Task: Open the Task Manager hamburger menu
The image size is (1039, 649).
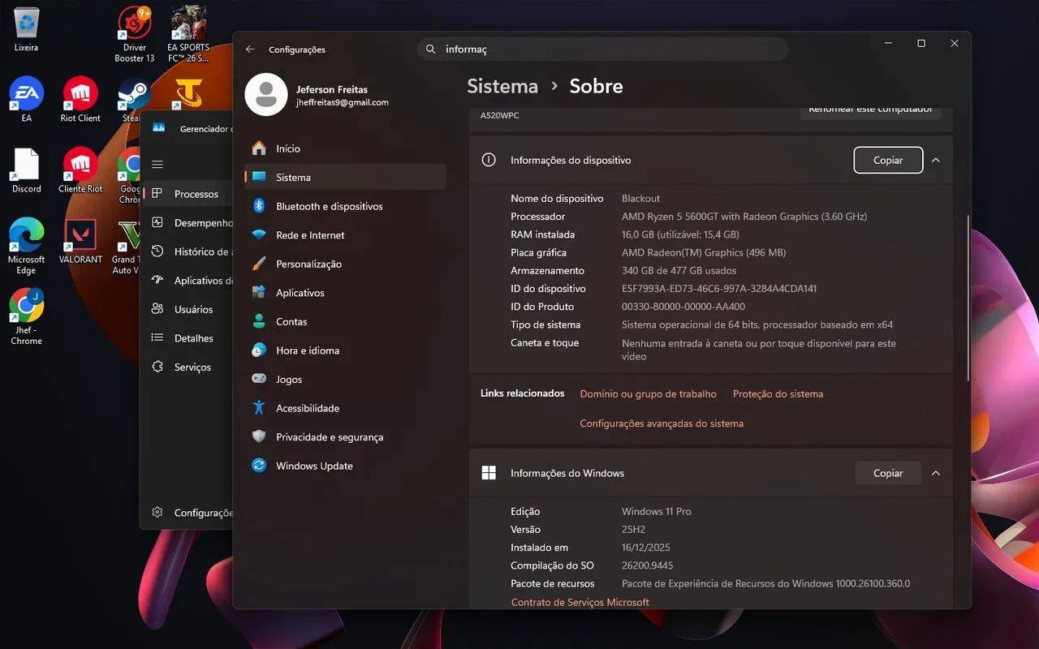Action: tap(157, 165)
